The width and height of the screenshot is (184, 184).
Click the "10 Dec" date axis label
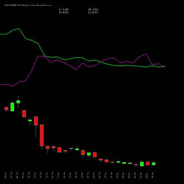153,175
